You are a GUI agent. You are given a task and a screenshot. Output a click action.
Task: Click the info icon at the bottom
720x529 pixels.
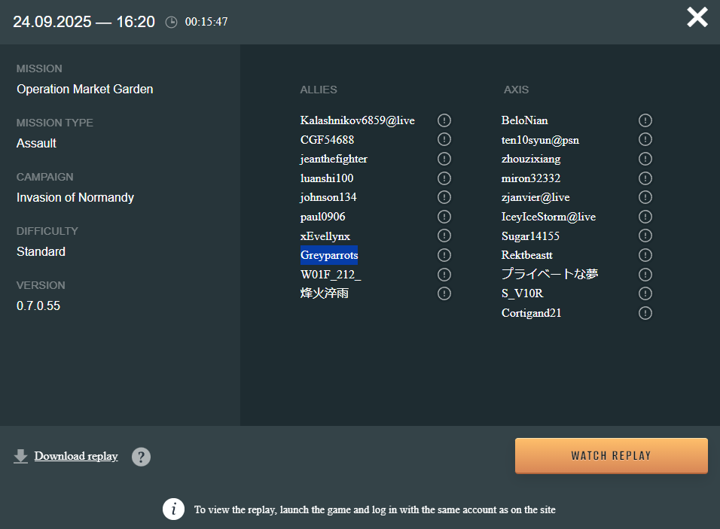[174, 509]
